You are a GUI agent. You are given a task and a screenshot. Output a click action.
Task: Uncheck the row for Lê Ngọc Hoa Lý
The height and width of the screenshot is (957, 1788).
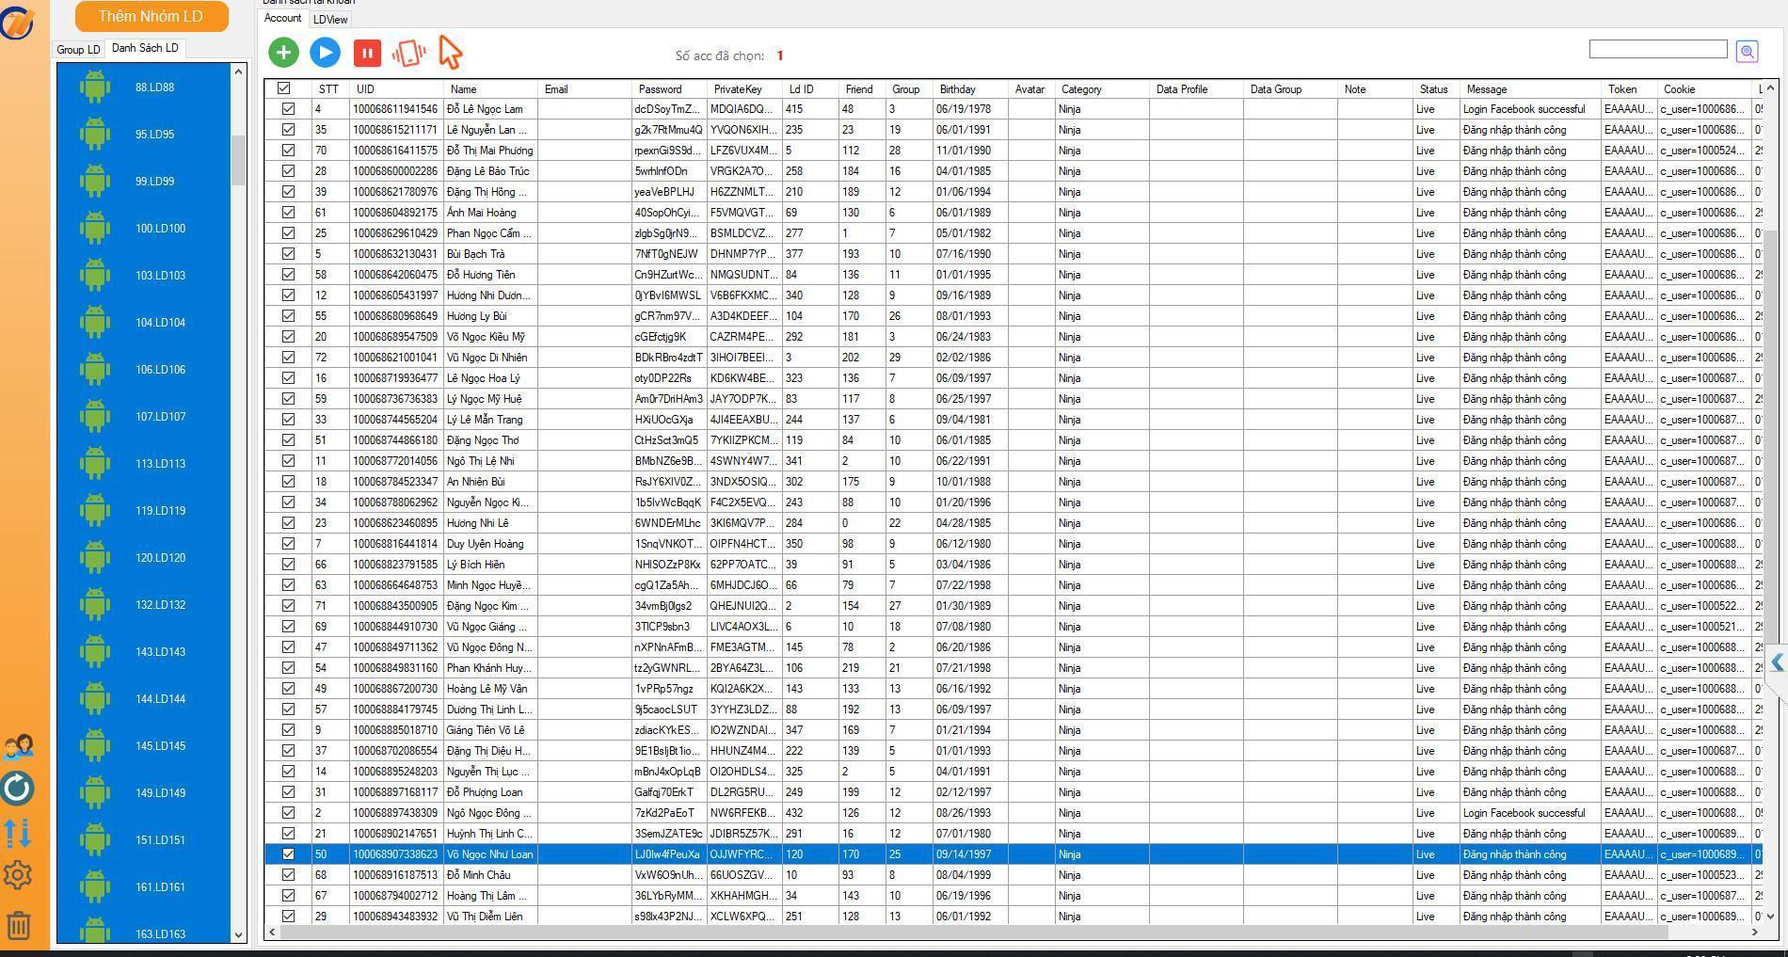point(288,378)
